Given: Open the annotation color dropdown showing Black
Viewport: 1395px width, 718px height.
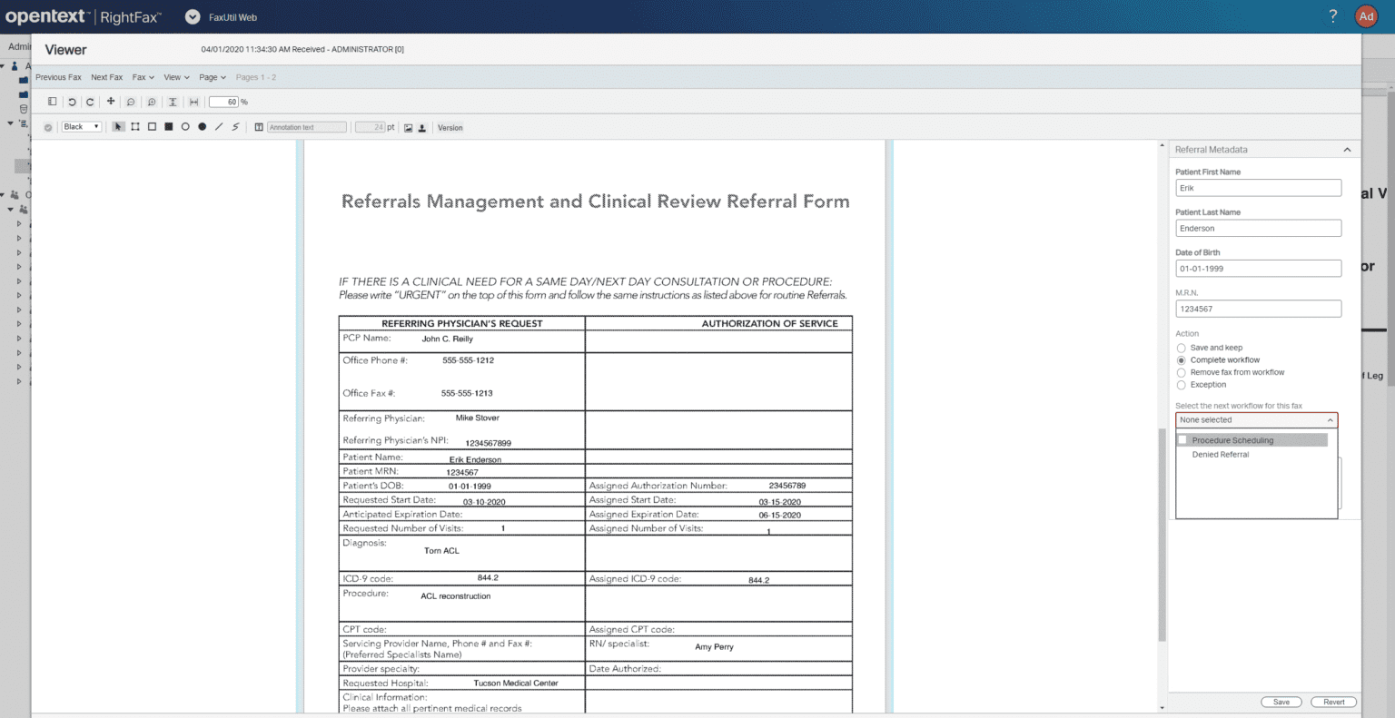Looking at the screenshot, I should click(81, 126).
